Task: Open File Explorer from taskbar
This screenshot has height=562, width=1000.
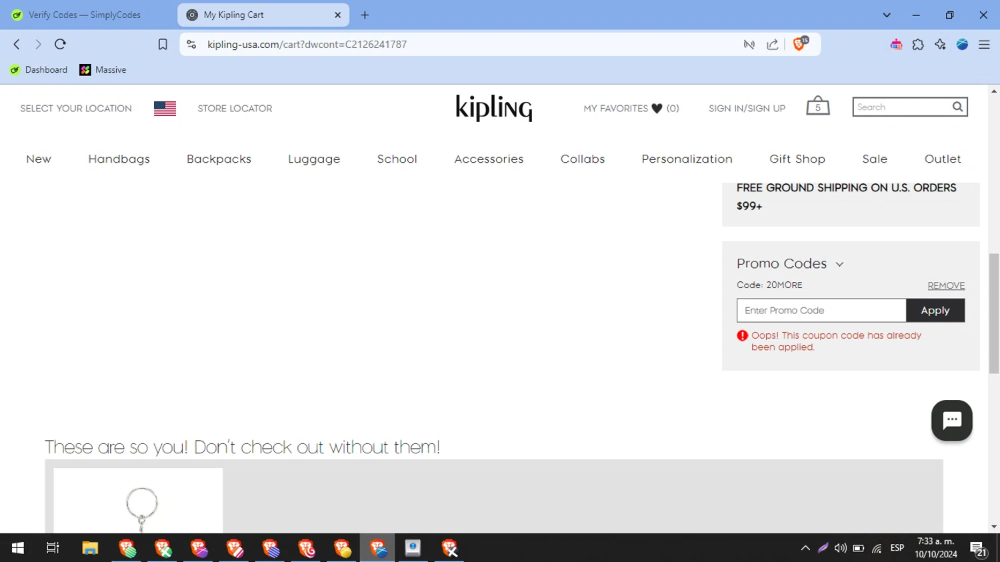Action: 90,548
